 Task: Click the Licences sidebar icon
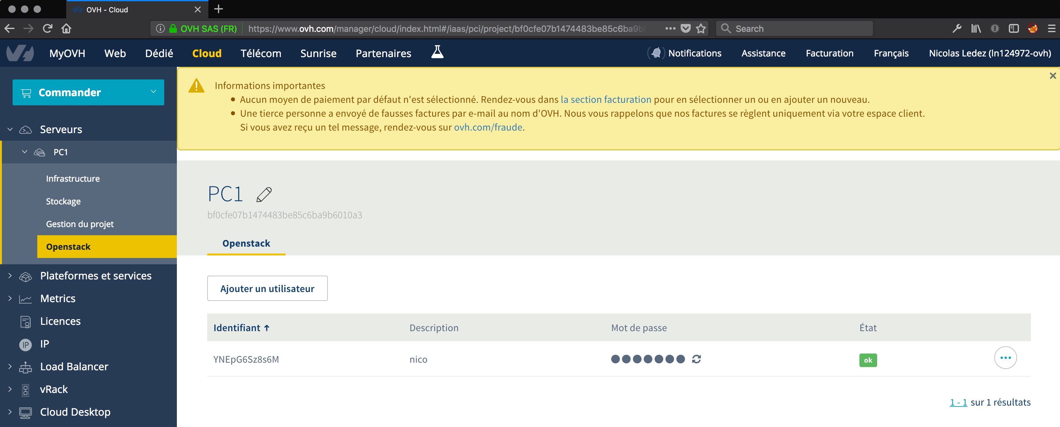(x=26, y=322)
